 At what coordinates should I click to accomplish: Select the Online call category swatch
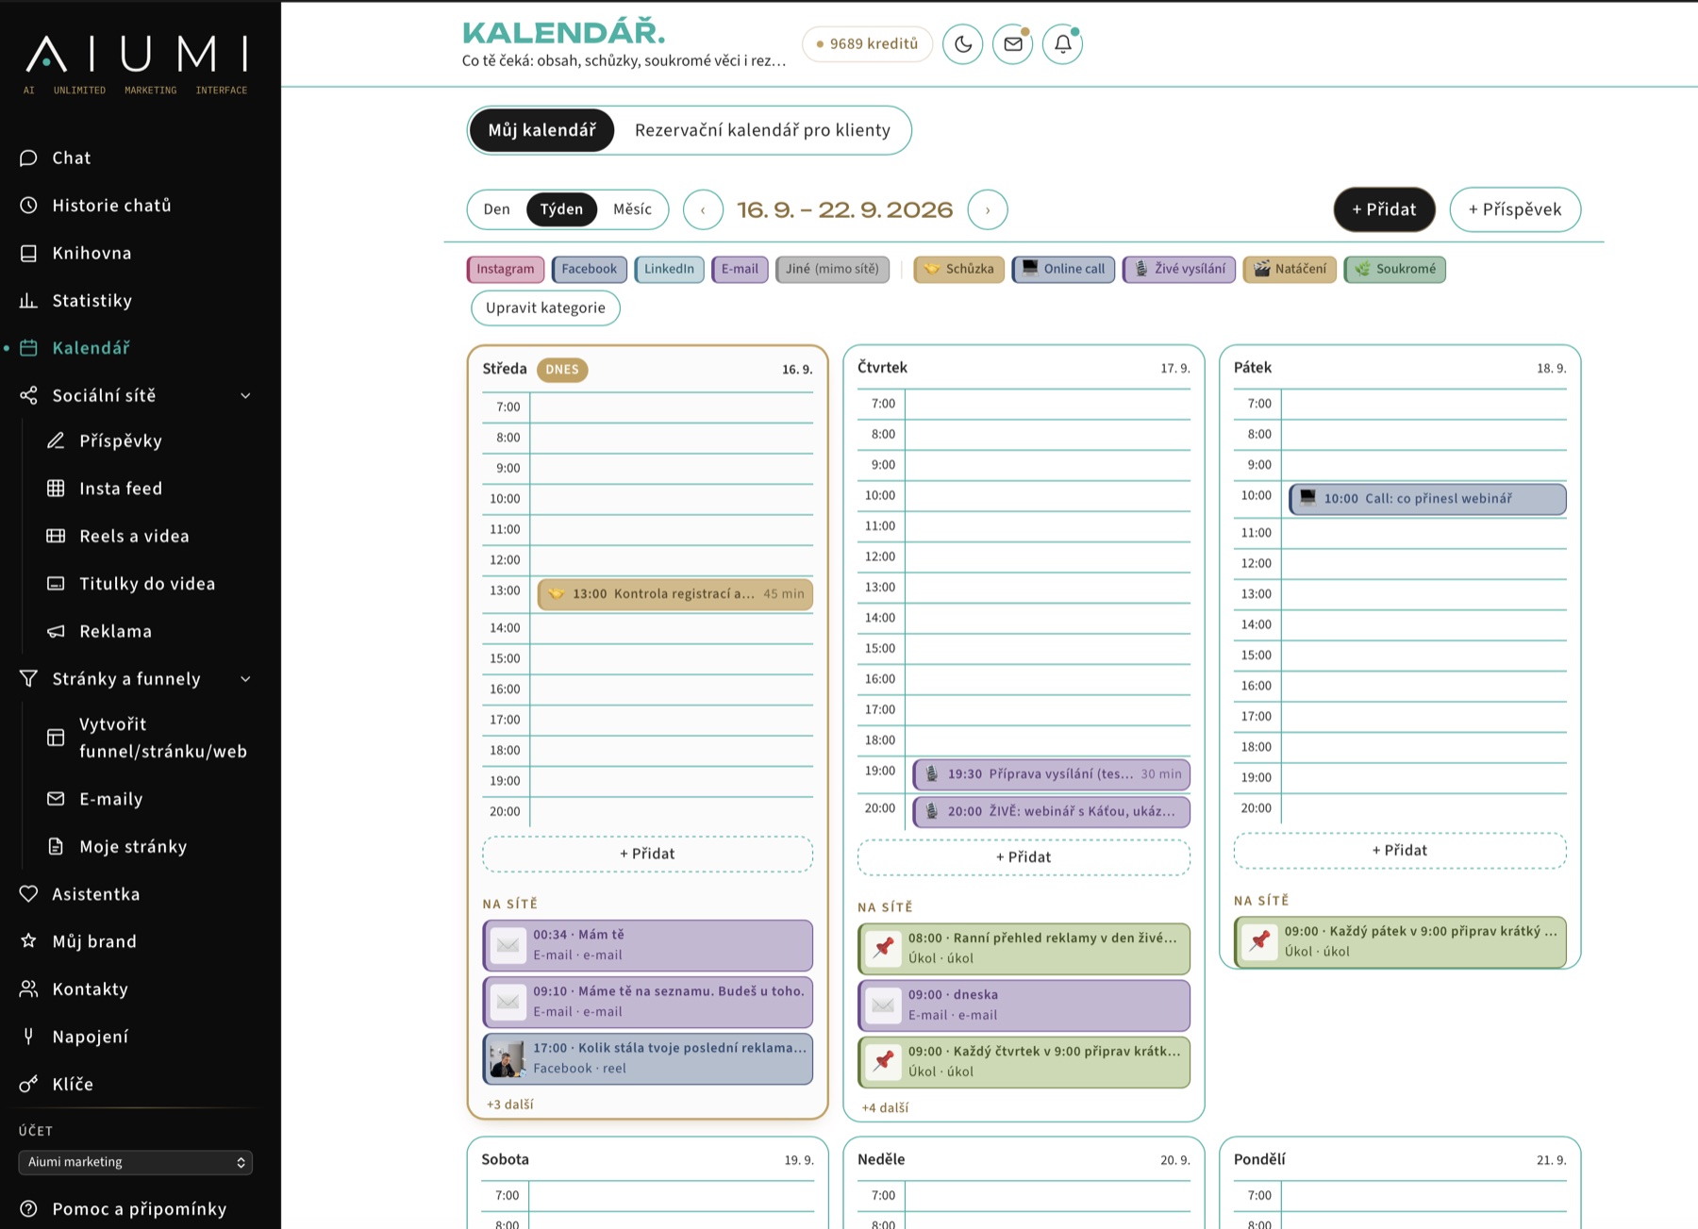[1064, 269]
